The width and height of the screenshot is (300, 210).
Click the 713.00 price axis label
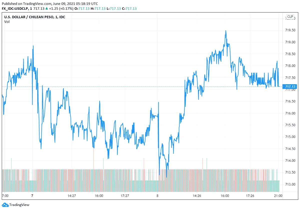290,184
